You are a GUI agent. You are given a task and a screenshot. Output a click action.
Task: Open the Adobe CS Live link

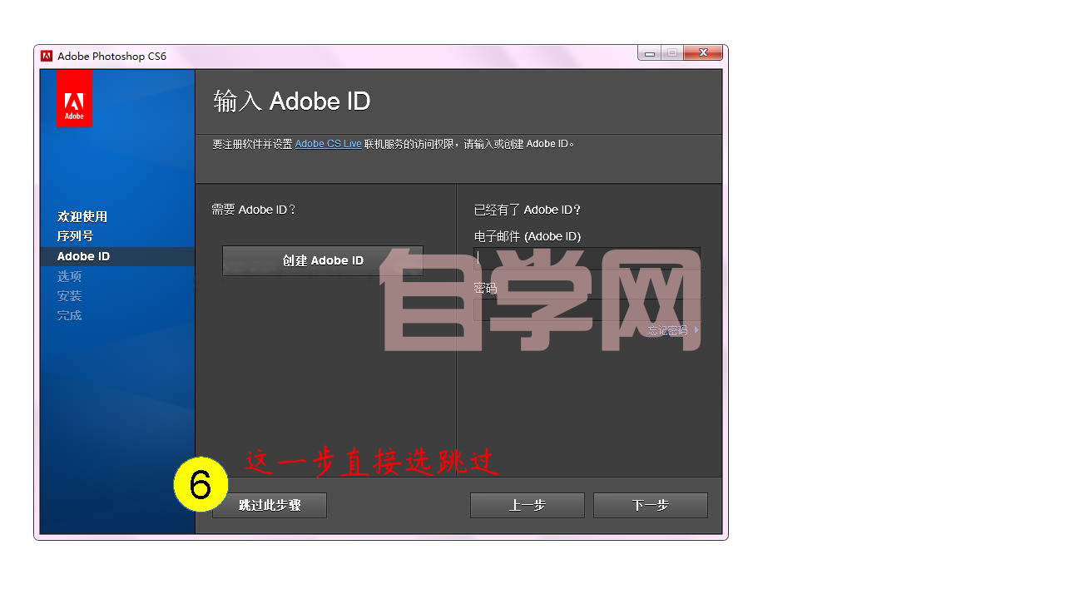[328, 144]
